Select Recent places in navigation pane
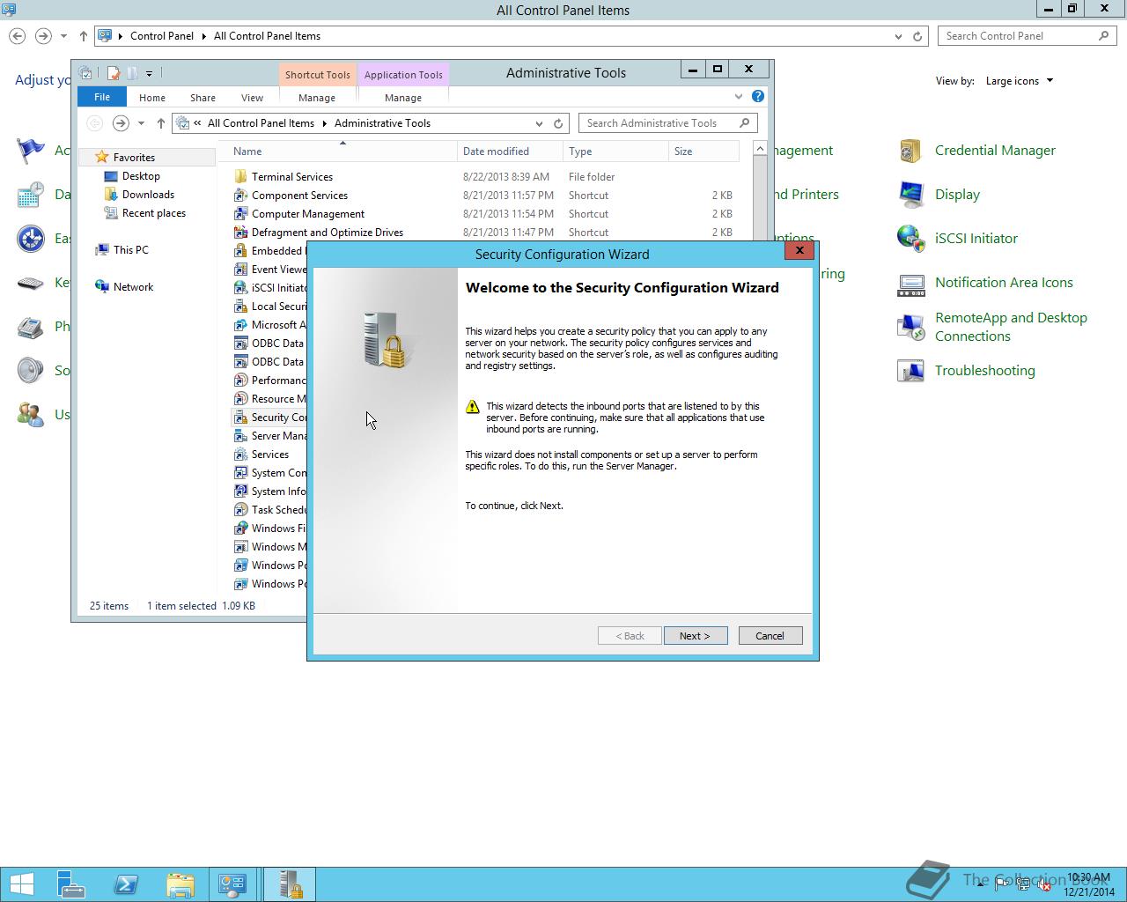1127x902 pixels. coord(153,213)
